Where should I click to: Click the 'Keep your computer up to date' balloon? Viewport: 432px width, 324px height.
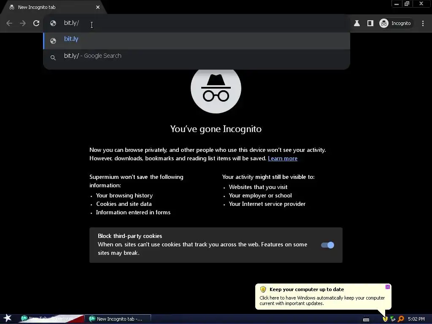323,297
